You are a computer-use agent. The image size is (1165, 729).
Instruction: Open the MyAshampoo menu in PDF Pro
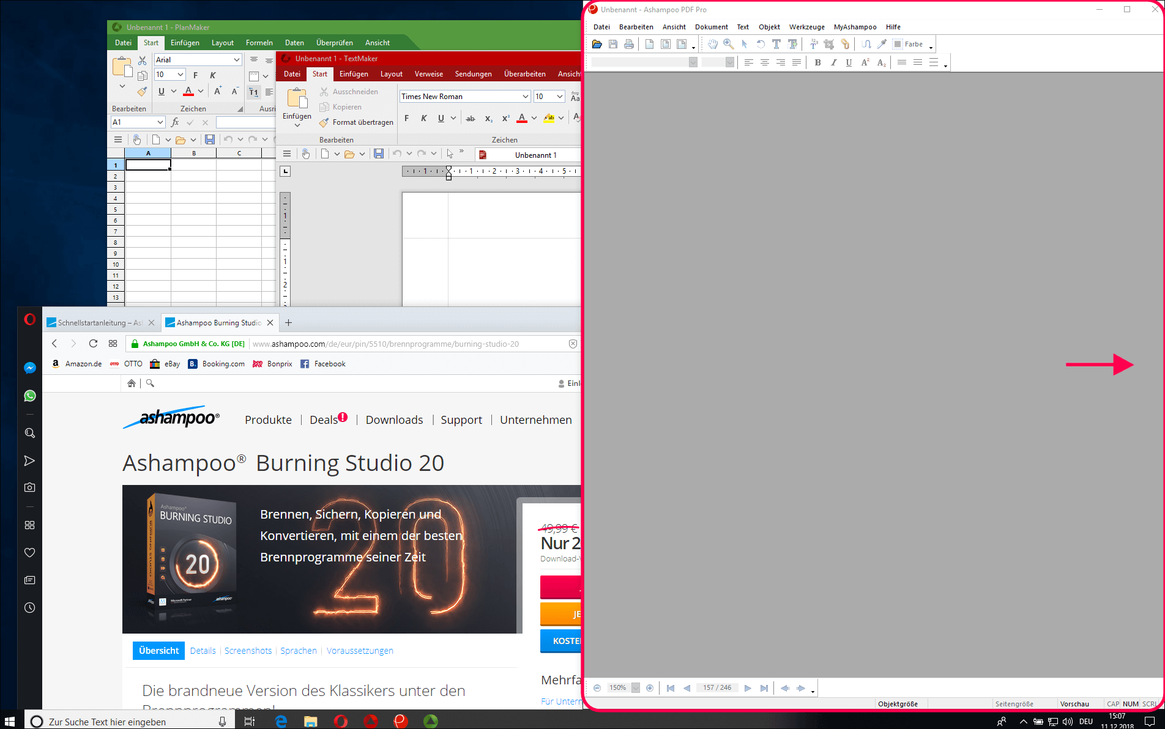point(855,27)
